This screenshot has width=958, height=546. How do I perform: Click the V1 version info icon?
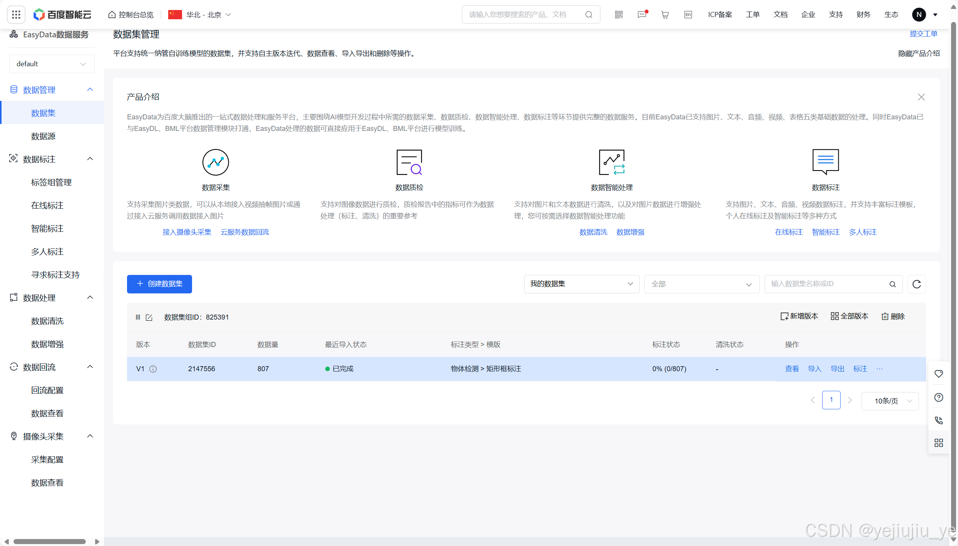(x=153, y=369)
